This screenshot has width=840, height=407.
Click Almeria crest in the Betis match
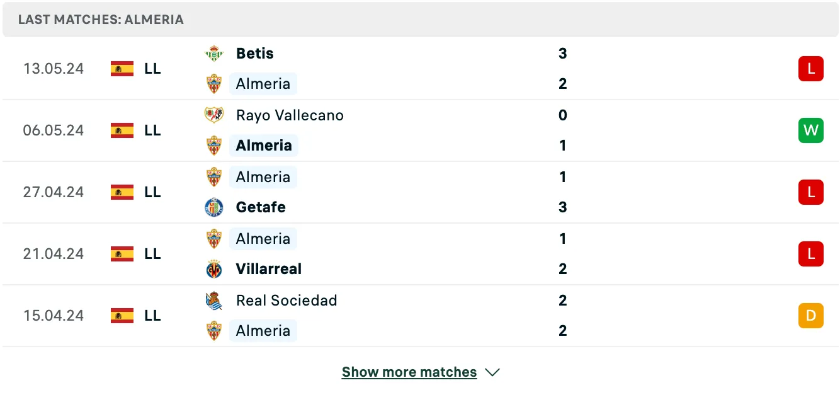[x=214, y=84]
